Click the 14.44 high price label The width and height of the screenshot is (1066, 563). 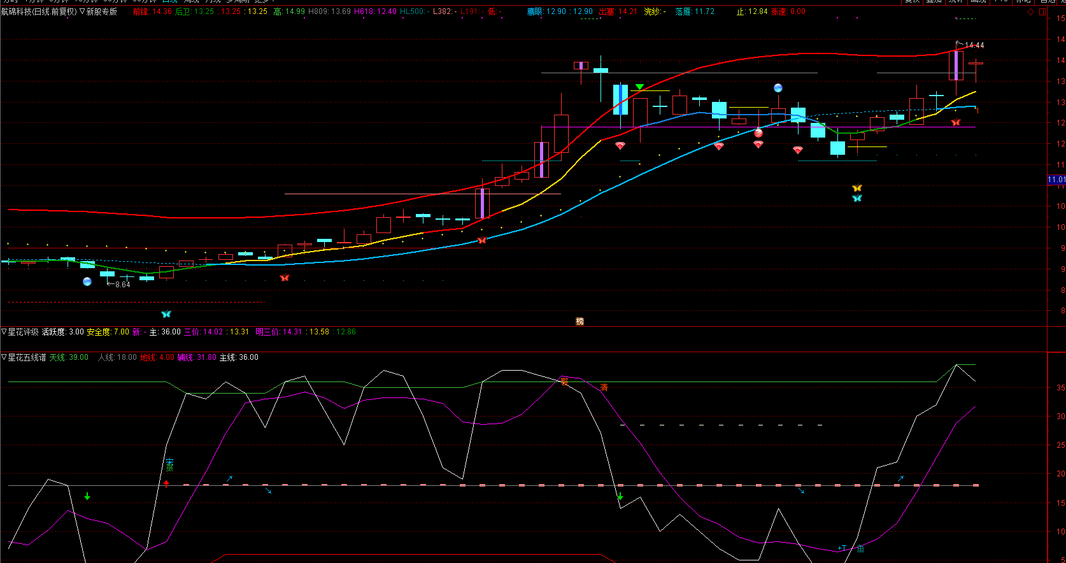click(974, 45)
